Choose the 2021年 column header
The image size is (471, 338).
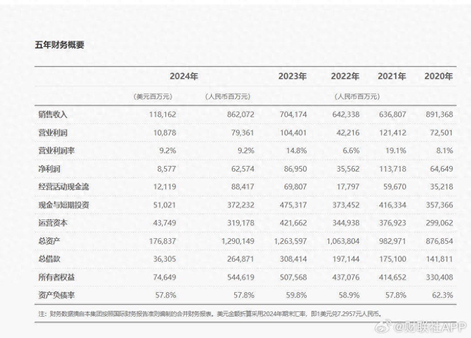(x=392, y=76)
